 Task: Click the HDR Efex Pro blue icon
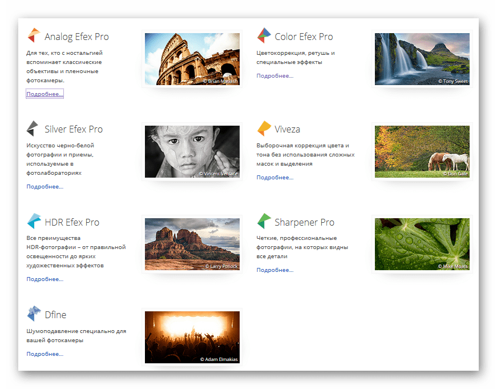click(x=34, y=222)
